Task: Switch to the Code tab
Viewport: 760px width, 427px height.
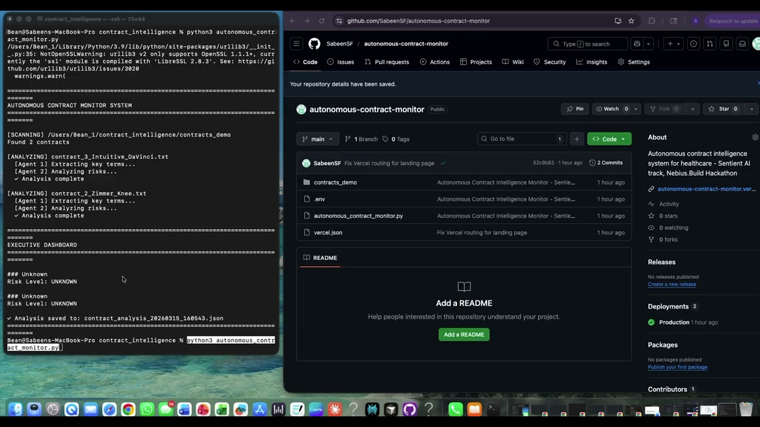Action: tap(305, 62)
